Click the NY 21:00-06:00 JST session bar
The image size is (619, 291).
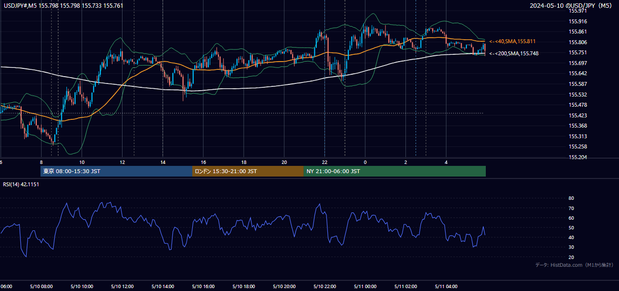point(395,171)
